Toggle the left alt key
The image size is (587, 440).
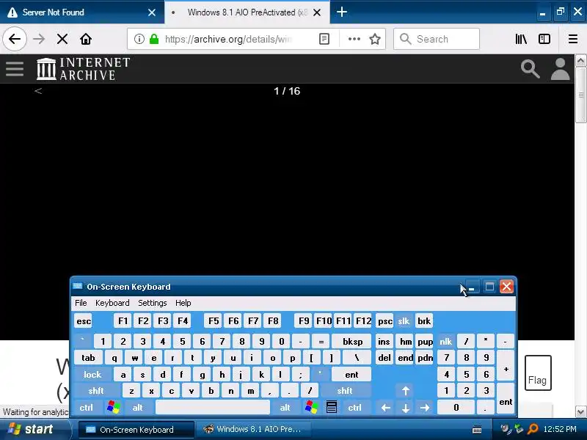coord(137,408)
